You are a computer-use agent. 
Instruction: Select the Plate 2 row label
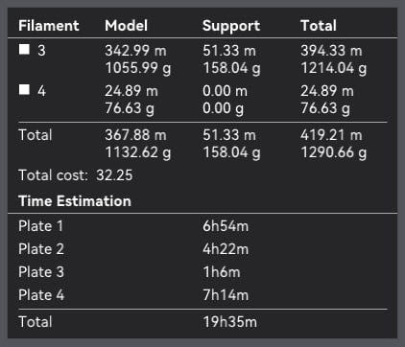coord(41,249)
